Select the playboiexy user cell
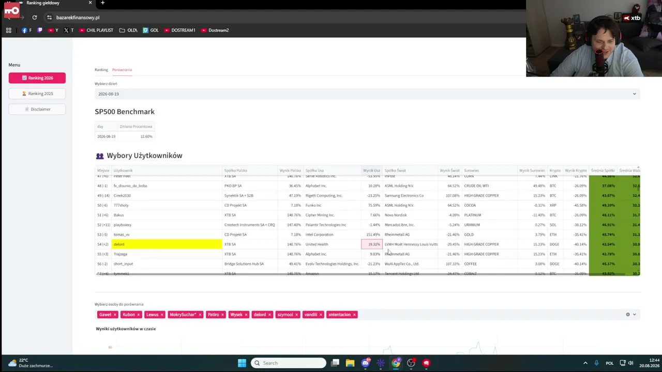Viewport: 662px width, 372px height. (167, 225)
